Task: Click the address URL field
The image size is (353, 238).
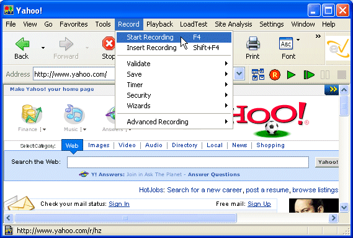Action: coord(74,74)
